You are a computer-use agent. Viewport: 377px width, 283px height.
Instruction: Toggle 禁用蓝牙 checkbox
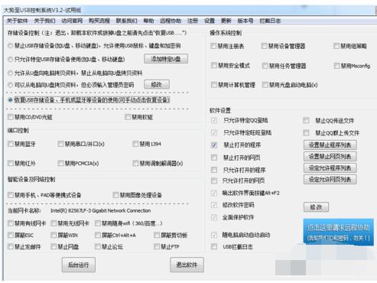[x=11, y=144]
